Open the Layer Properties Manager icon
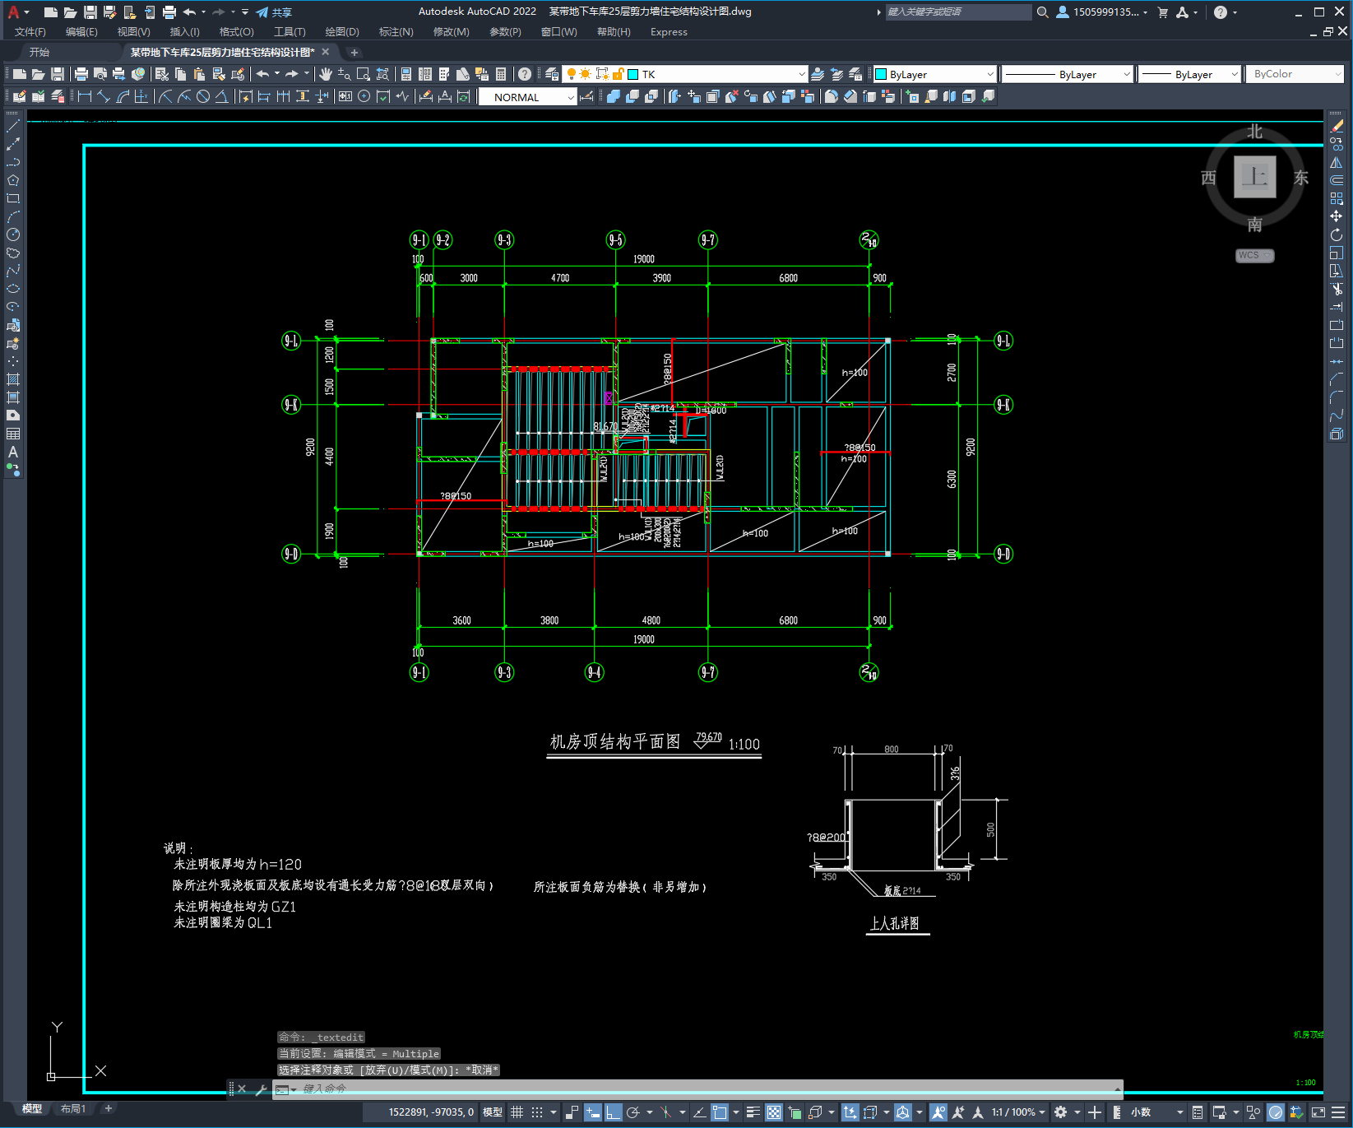Image resolution: width=1353 pixels, height=1128 pixels. point(552,74)
